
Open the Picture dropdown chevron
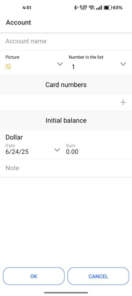(60, 64)
